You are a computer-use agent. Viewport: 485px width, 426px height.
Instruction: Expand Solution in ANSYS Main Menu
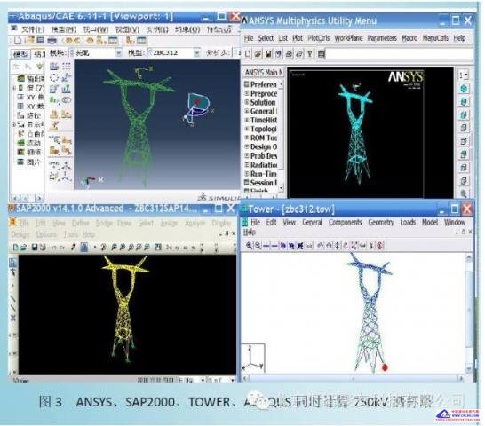(247, 102)
